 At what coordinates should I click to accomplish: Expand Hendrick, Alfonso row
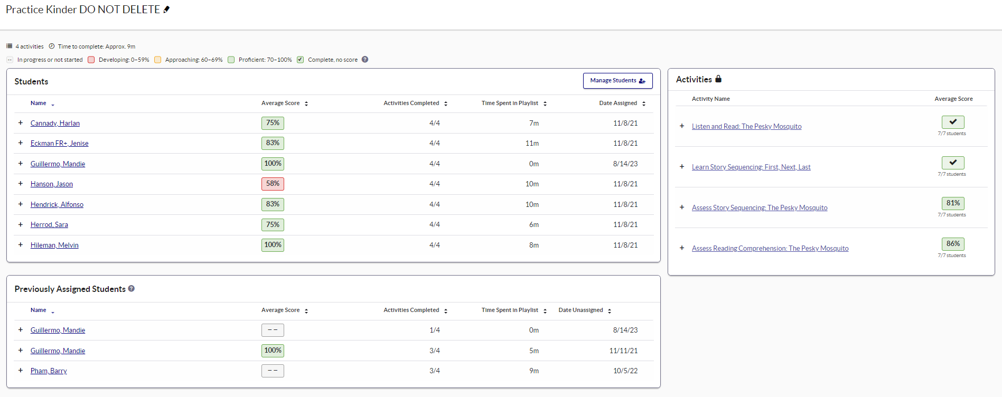[21, 204]
